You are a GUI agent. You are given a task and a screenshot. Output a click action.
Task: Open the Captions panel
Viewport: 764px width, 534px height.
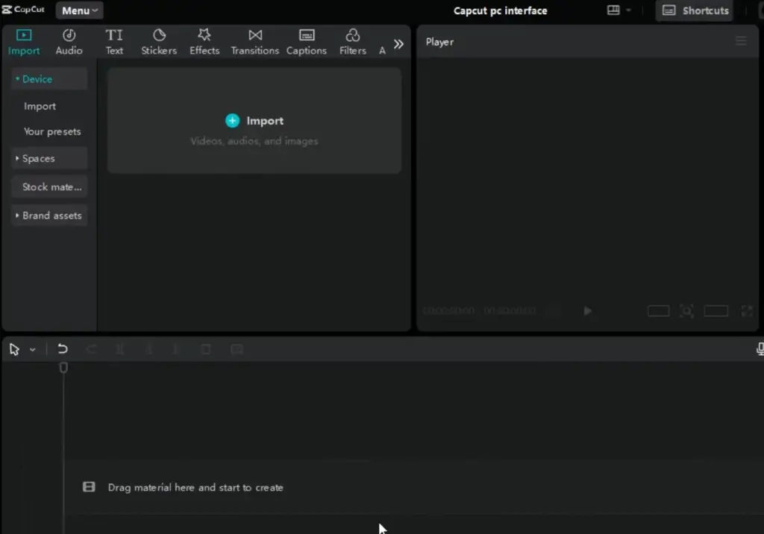[x=306, y=41]
